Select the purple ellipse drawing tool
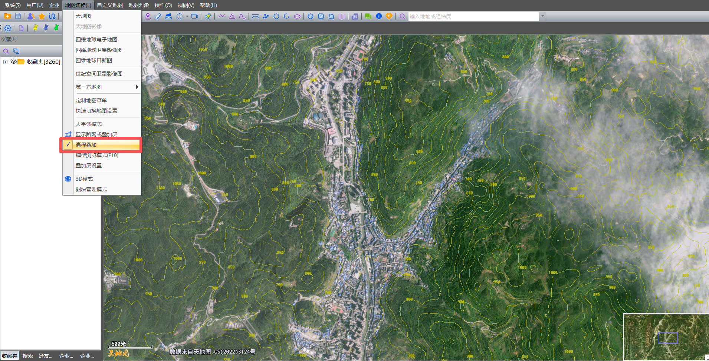 [x=297, y=16]
